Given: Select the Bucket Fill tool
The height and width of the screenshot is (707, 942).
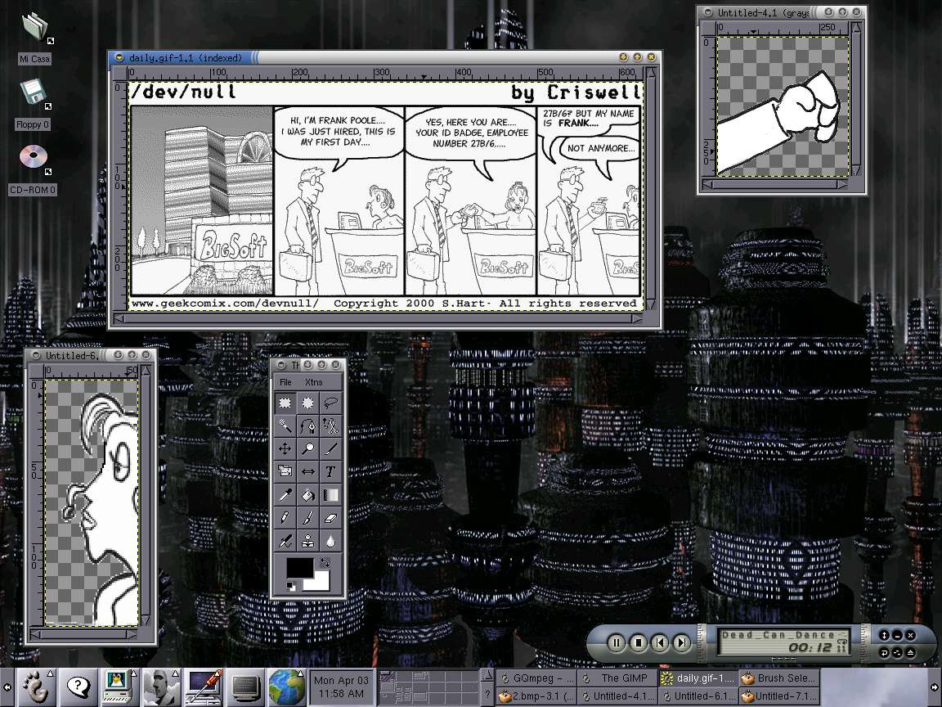Looking at the screenshot, I should pyautogui.click(x=307, y=495).
